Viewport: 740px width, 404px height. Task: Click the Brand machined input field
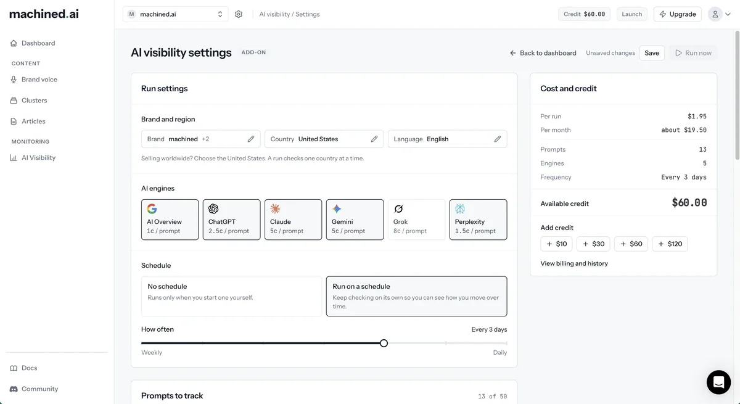(x=200, y=139)
